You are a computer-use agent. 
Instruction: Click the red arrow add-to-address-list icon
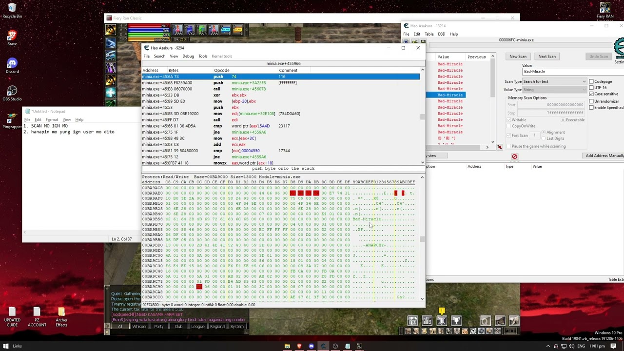tap(500, 147)
